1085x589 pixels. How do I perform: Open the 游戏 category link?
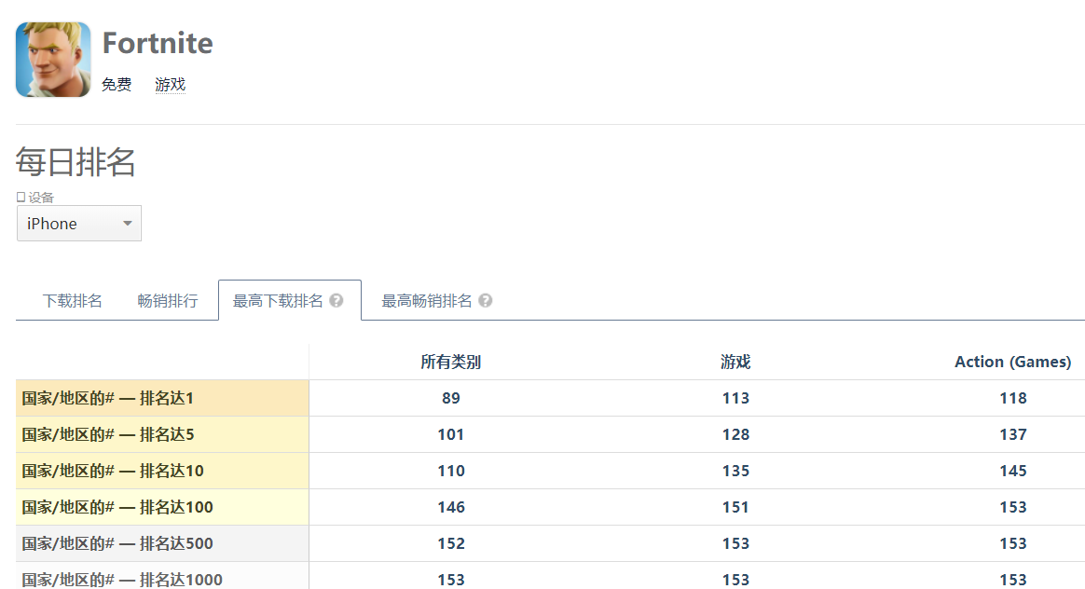tap(171, 85)
